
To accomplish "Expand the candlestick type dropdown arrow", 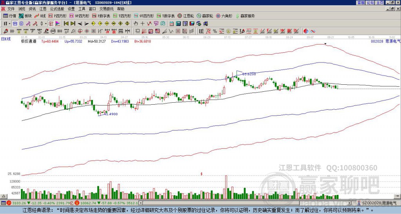I will pos(46,24).
